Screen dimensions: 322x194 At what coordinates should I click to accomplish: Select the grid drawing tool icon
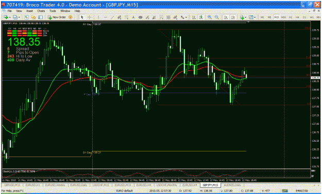168,17
